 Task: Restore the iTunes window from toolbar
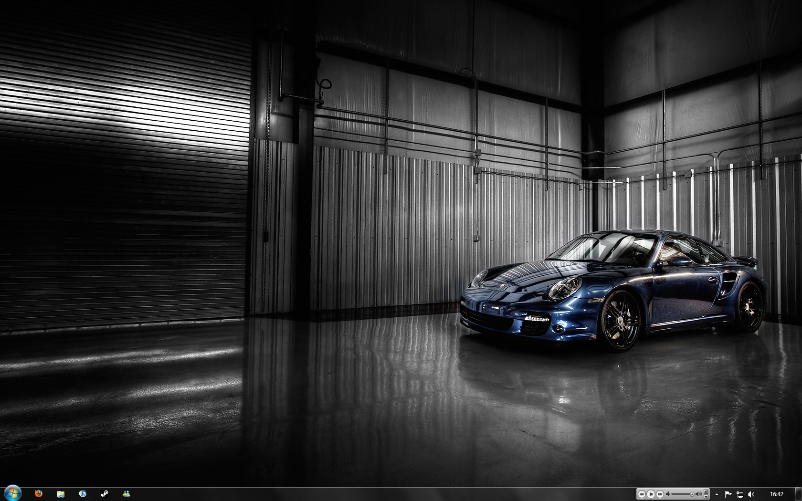pos(706,491)
